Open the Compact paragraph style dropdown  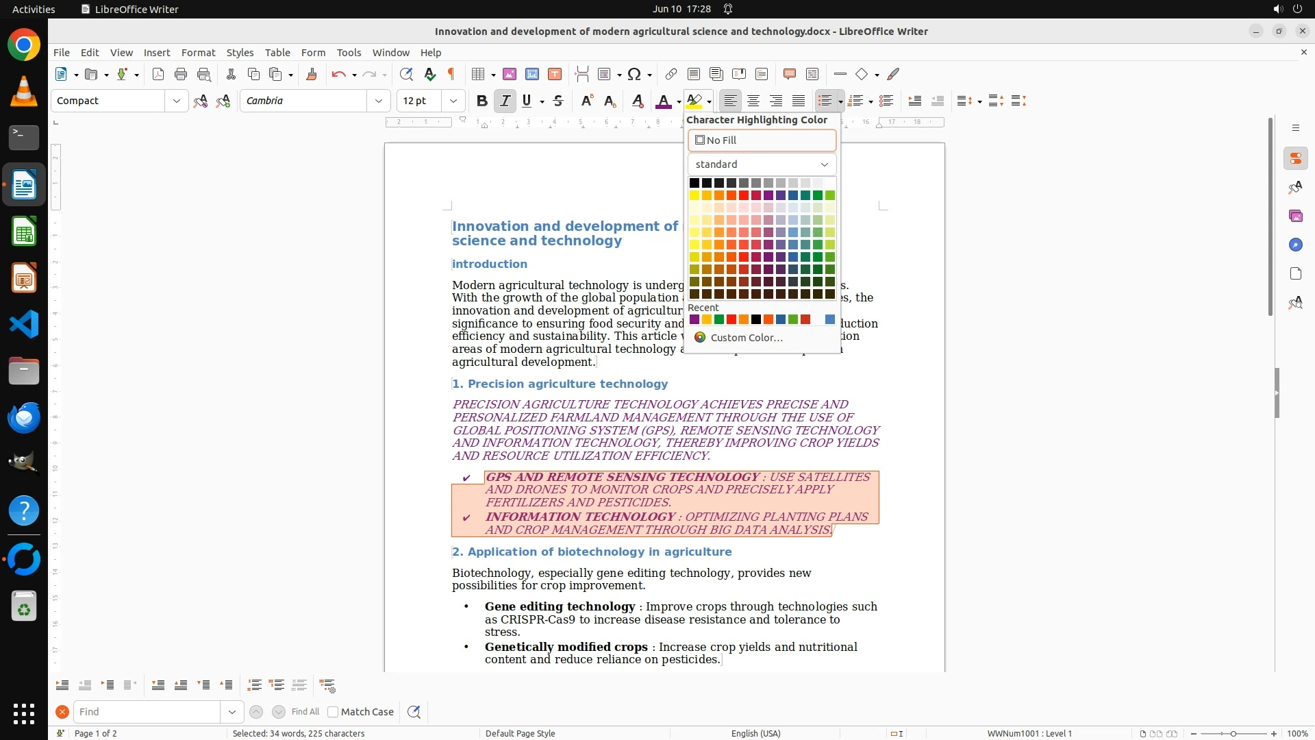tap(177, 101)
